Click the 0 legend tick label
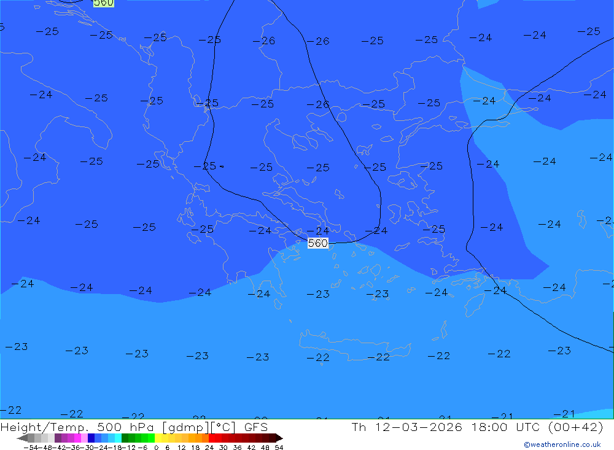This screenshot has height=450, width=614. pos(156,448)
